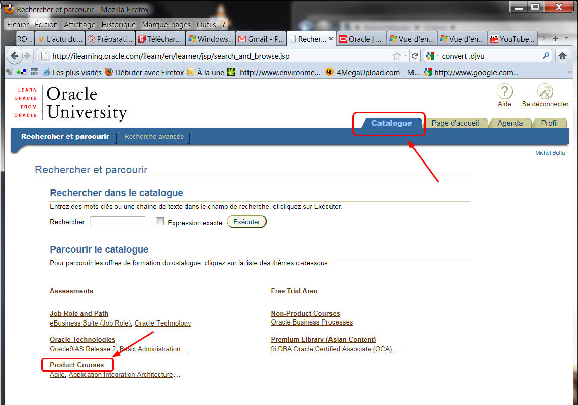The width and height of the screenshot is (578, 405).
Task: Open the Non-Product Courses link
Action: coord(305,313)
